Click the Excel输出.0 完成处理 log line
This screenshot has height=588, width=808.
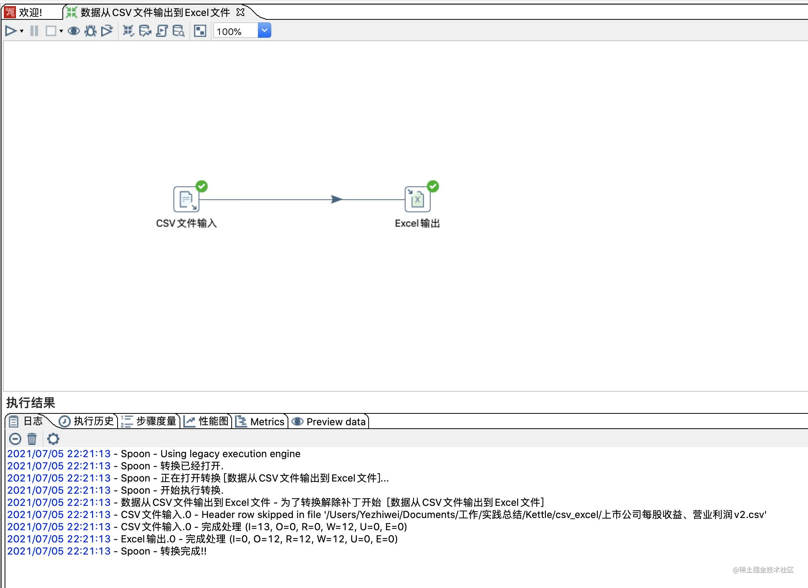tap(203, 539)
